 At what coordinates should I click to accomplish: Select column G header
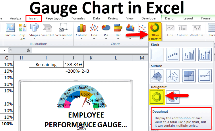pos(7,58)
